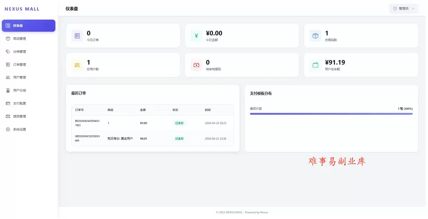The width and height of the screenshot is (428, 219).
Task: Click the red cash icon on 待审核提现 card
Action: coord(196,65)
